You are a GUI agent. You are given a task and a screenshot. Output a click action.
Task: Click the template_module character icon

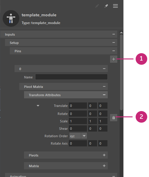(11, 18)
